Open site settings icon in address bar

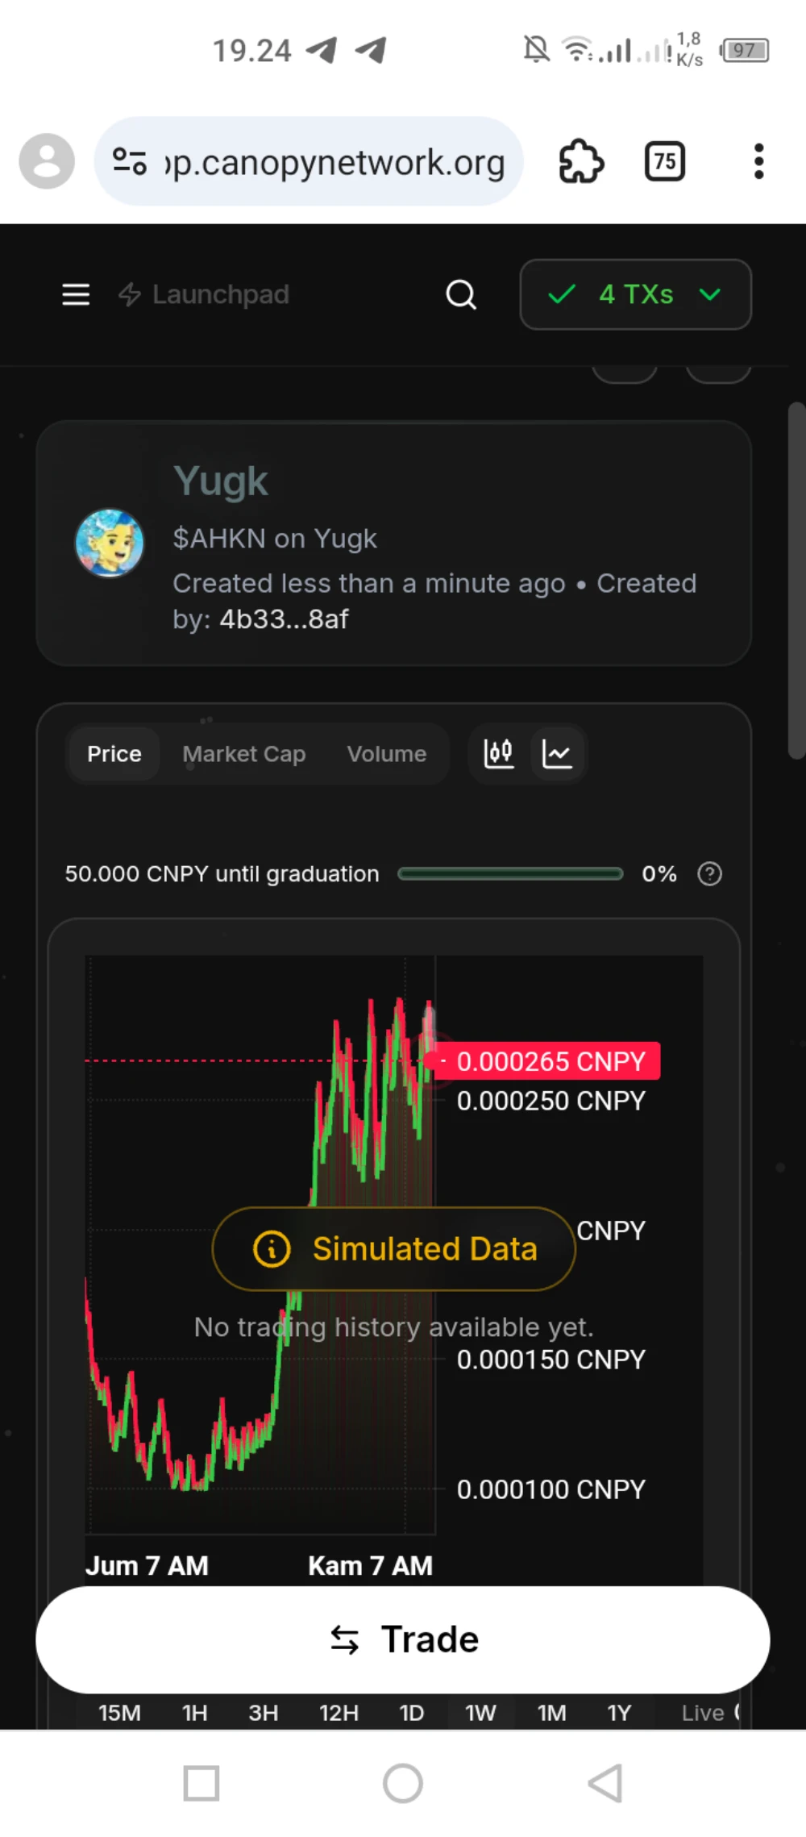[x=129, y=161]
